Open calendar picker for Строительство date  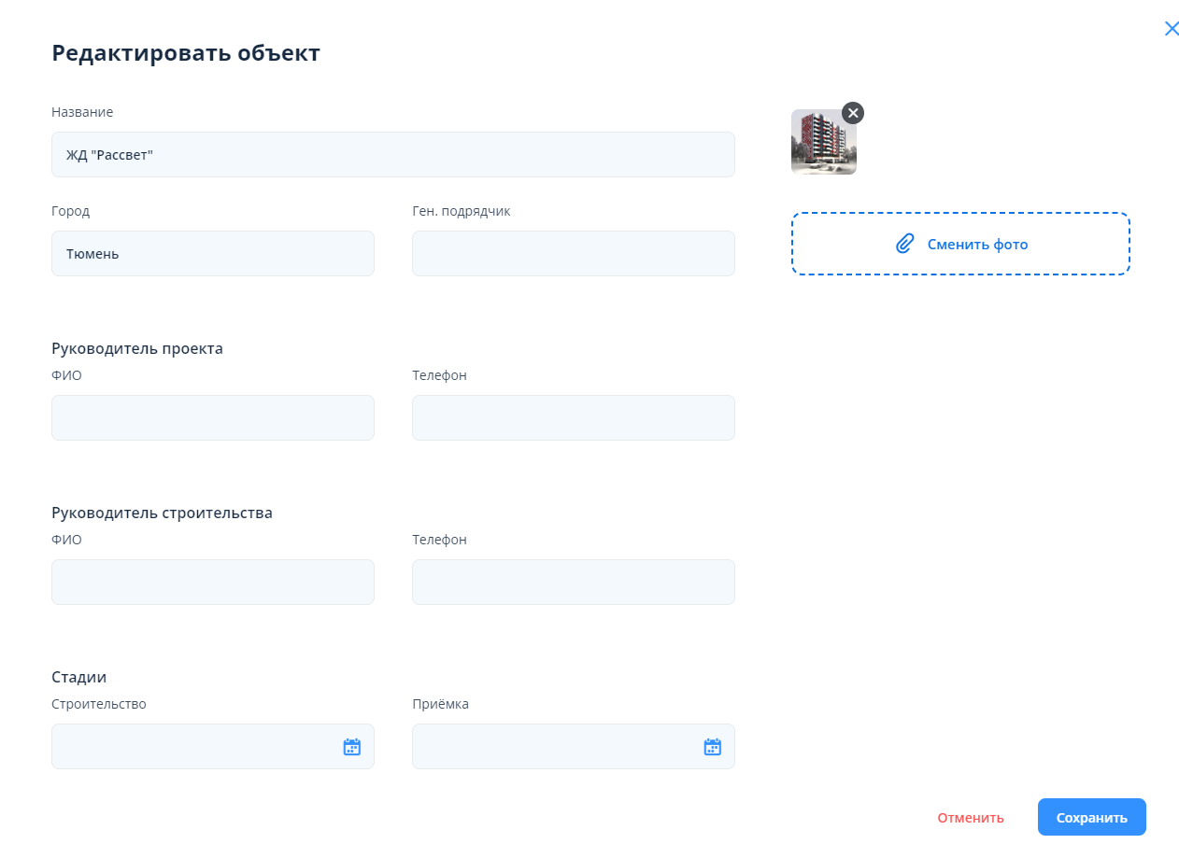[x=351, y=747]
